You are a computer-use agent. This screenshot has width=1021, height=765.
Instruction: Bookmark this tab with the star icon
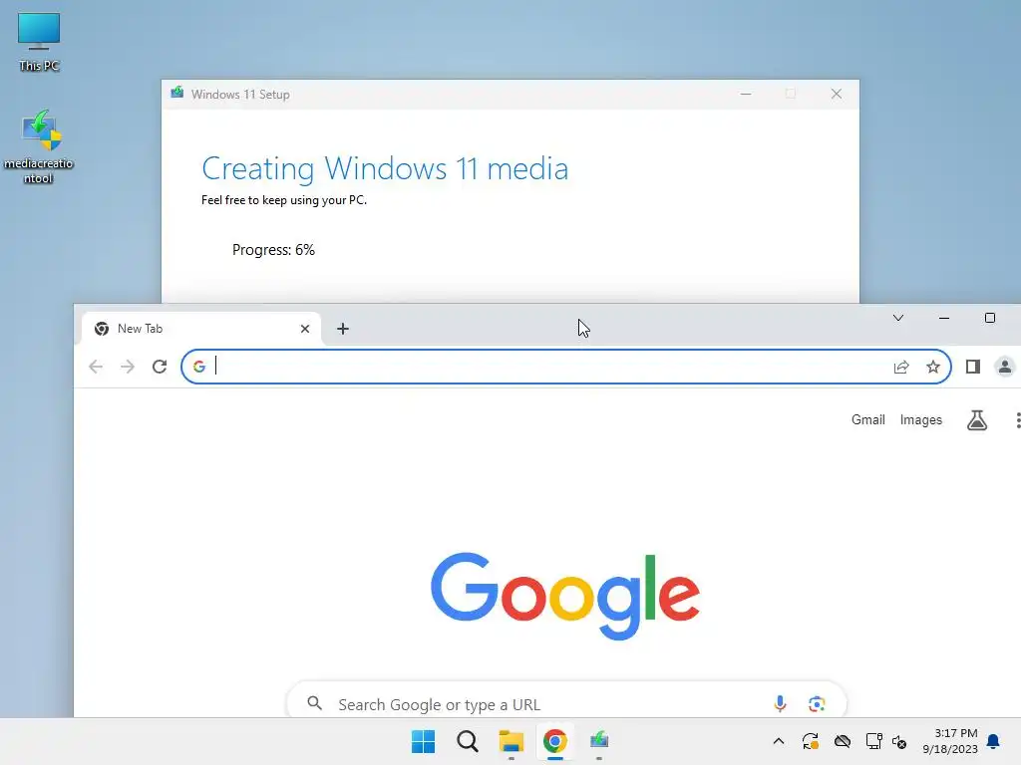click(x=933, y=367)
